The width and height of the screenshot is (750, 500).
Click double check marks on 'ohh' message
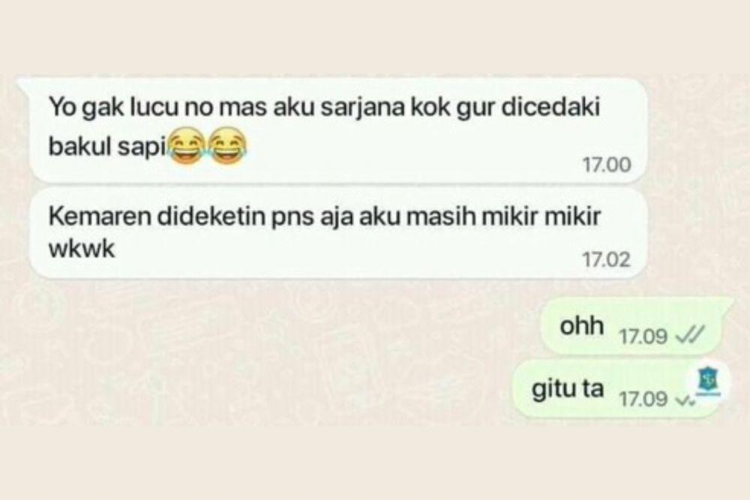pyautogui.click(x=689, y=335)
